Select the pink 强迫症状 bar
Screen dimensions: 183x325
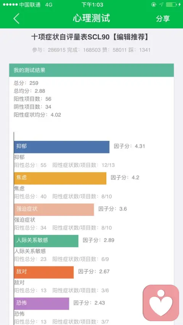click(x=54, y=210)
